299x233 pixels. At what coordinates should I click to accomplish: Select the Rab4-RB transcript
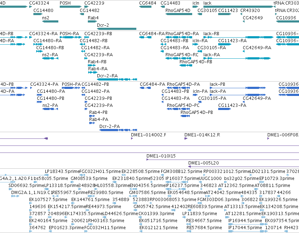(92, 65)
